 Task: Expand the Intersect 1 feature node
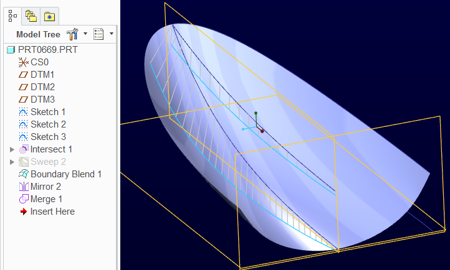pyautogui.click(x=12, y=149)
